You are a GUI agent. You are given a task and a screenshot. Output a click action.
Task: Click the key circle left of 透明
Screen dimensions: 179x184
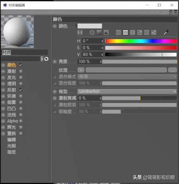click(x=3, y=84)
